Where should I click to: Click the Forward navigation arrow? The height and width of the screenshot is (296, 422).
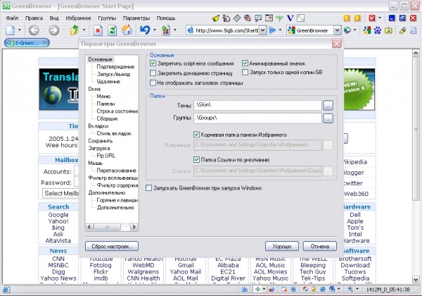pos(54,30)
